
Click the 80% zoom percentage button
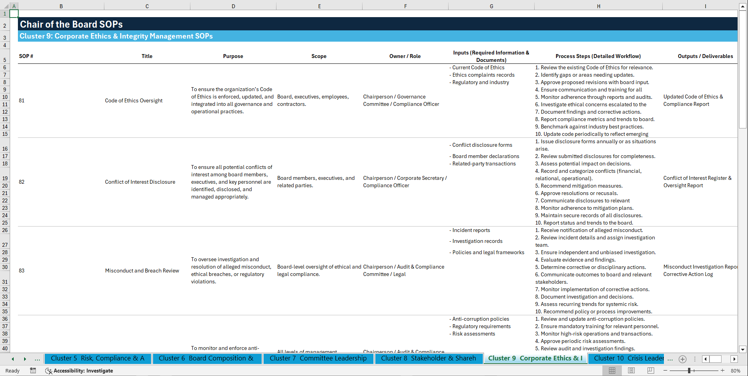point(736,371)
